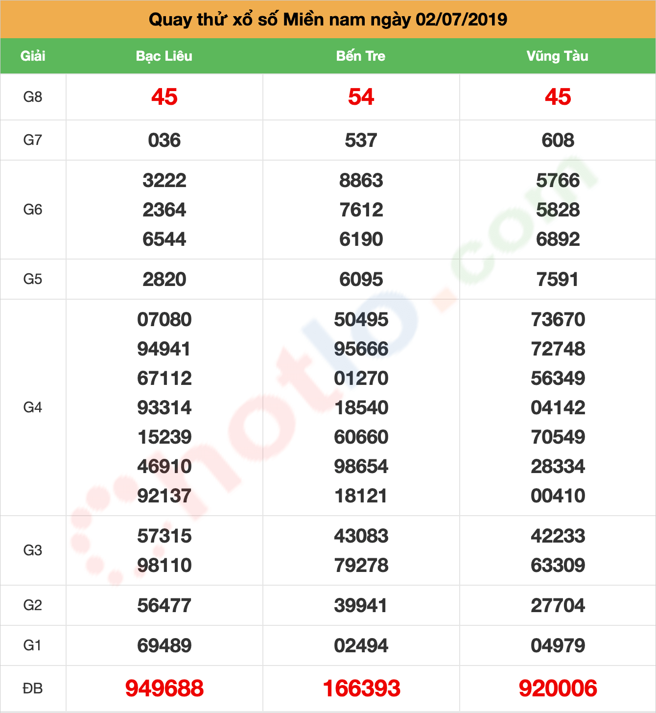Select Bến Tre G8 result 54
This screenshot has height=713, width=656.
tap(361, 97)
